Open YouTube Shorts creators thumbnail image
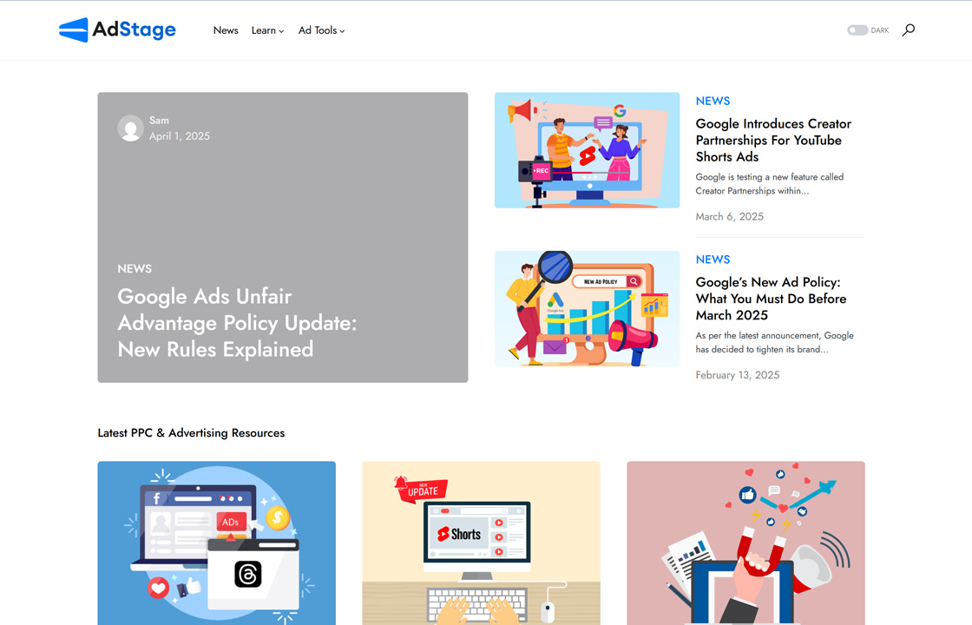 587,150
